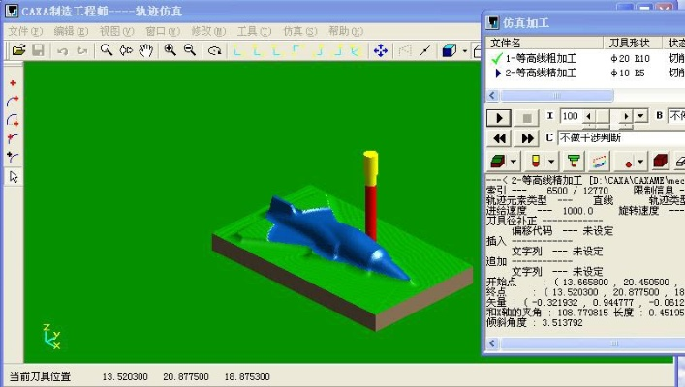Select the arrow pointer tool in sidebar

[x=14, y=177]
